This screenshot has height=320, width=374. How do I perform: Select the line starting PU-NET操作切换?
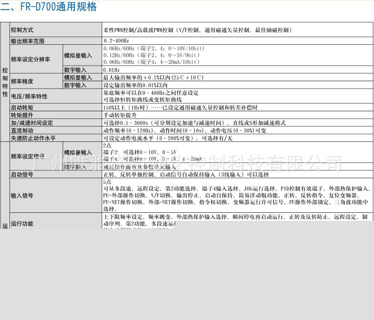[x=236, y=202]
